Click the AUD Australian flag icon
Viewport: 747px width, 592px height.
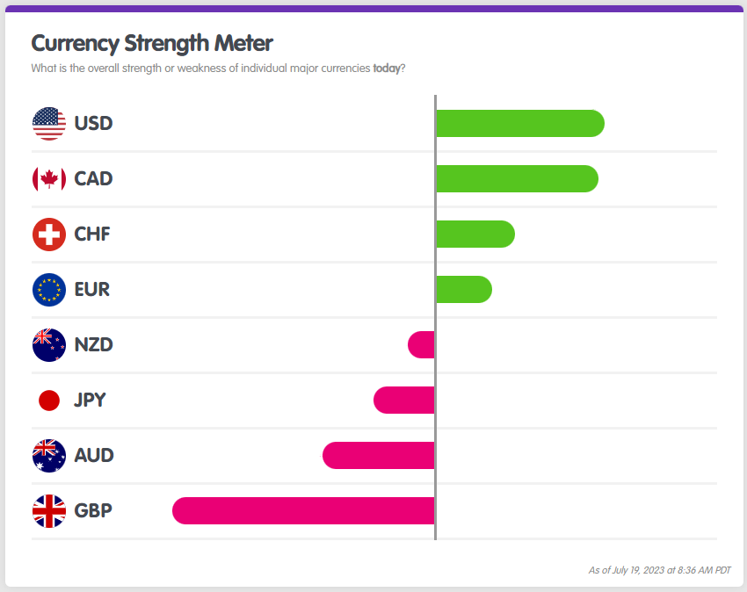49,456
